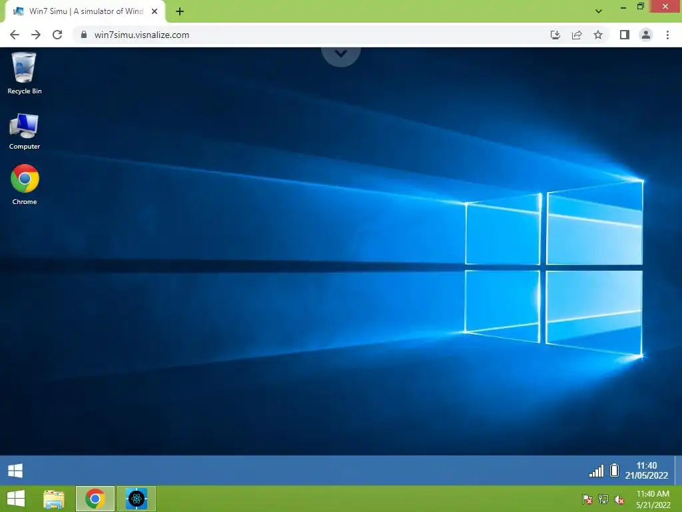This screenshot has height=512, width=682.
Task: Check the simulator's network signal icon
Action: pyautogui.click(x=596, y=471)
